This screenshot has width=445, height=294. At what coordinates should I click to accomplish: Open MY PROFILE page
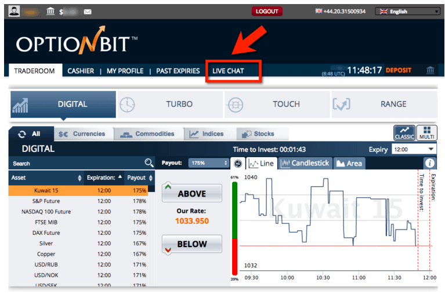pyautogui.click(x=125, y=71)
